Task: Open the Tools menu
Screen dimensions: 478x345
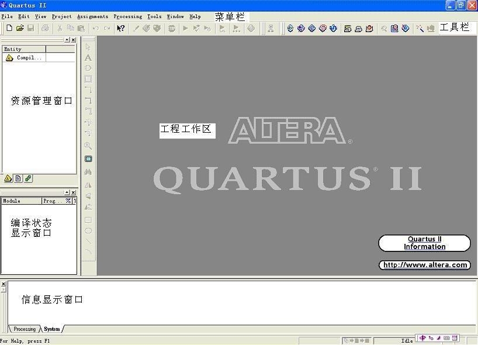Action: [x=154, y=16]
